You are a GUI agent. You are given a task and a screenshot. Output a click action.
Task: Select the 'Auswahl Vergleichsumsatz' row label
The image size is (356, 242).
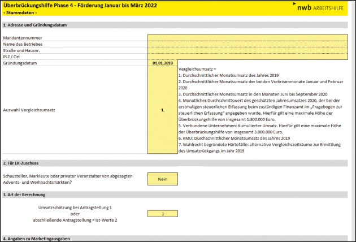tap(30, 110)
